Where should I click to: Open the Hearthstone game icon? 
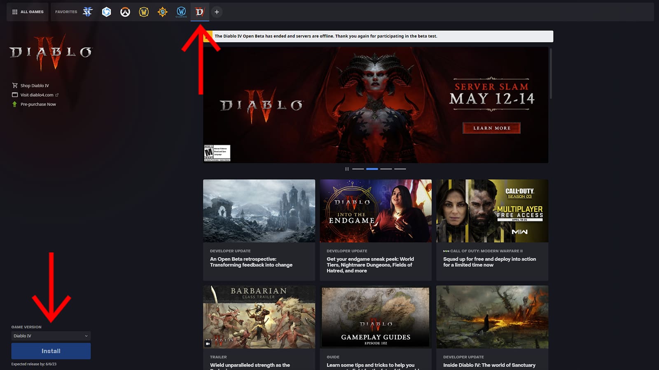(x=162, y=12)
